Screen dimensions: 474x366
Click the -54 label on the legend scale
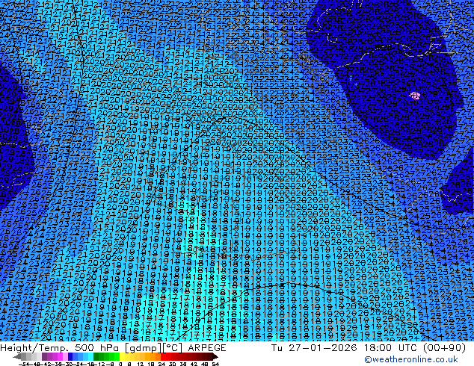tap(24, 364)
